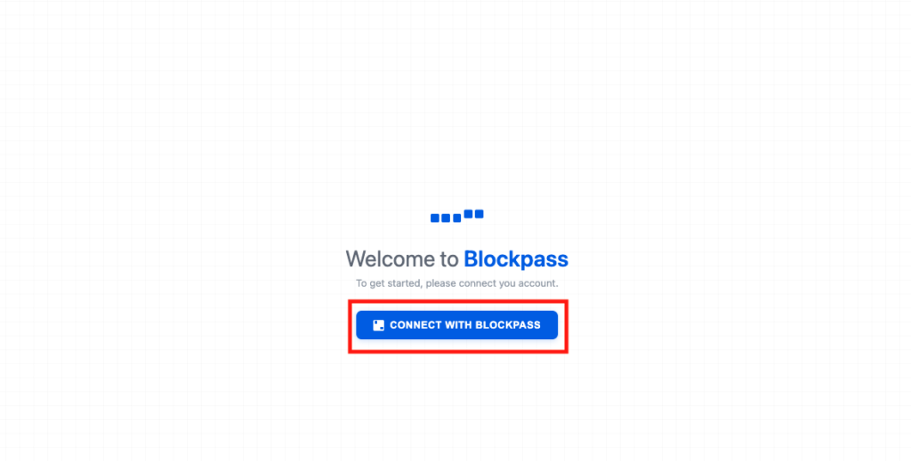Click the Connect with Blockpass button
Screen dimensions: 911x461
pos(456,325)
